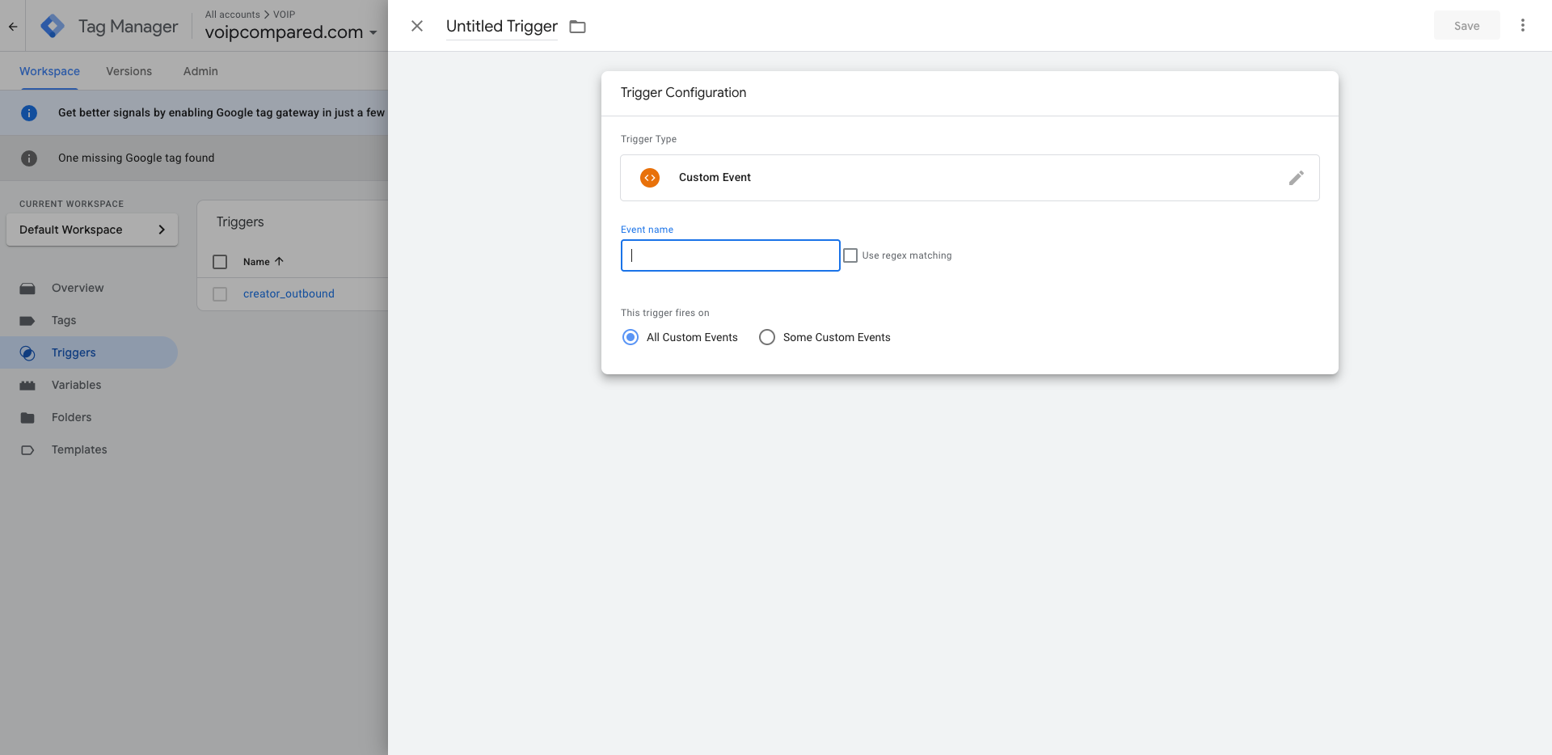This screenshot has height=755, width=1552.
Task: Click the pencil edit icon for Trigger Type
Action: point(1296,178)
